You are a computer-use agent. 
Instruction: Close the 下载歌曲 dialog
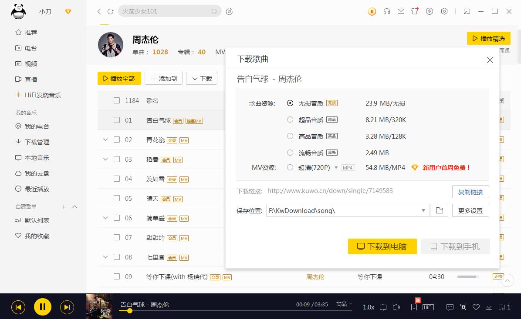tap(490, 60)
